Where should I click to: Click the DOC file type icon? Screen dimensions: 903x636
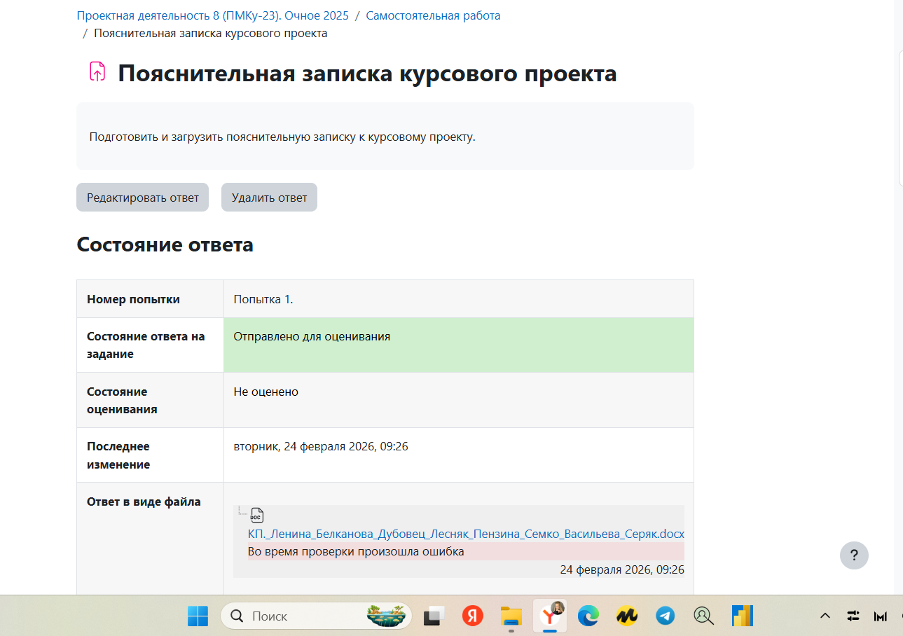(x=257, y=516)
